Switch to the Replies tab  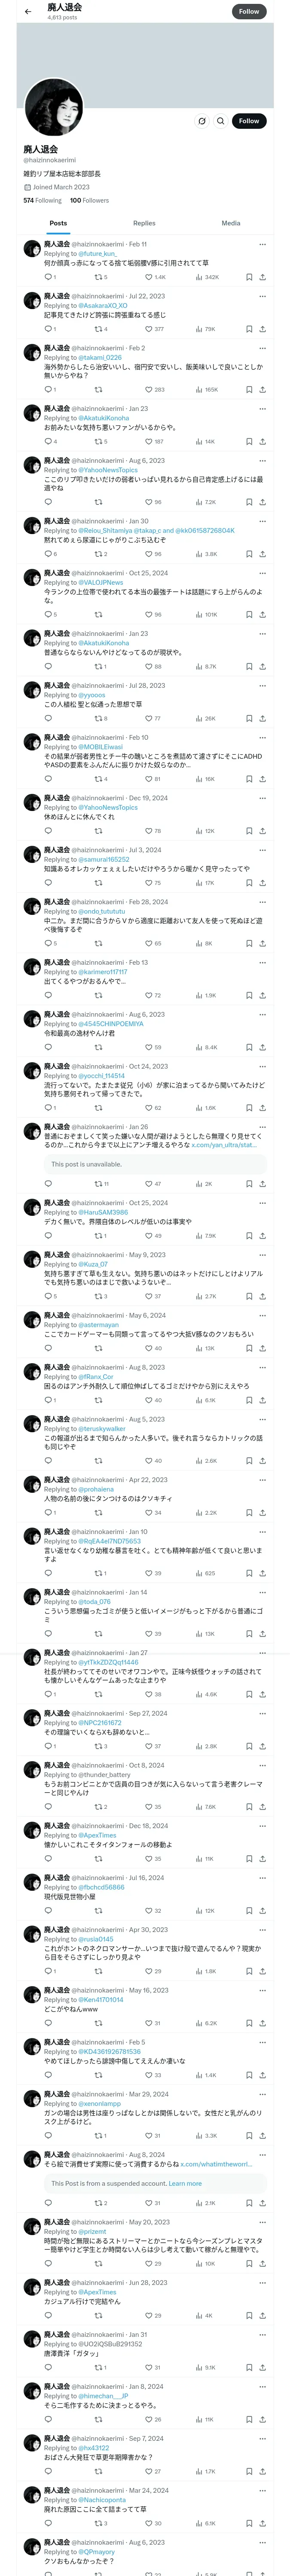pos(144,223)
